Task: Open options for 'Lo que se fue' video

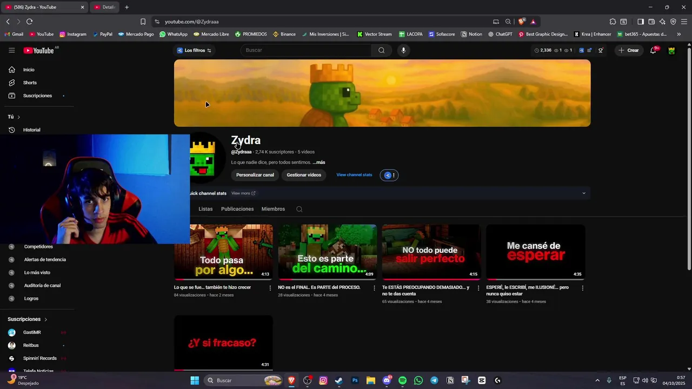Action: (x=270, y=288)
